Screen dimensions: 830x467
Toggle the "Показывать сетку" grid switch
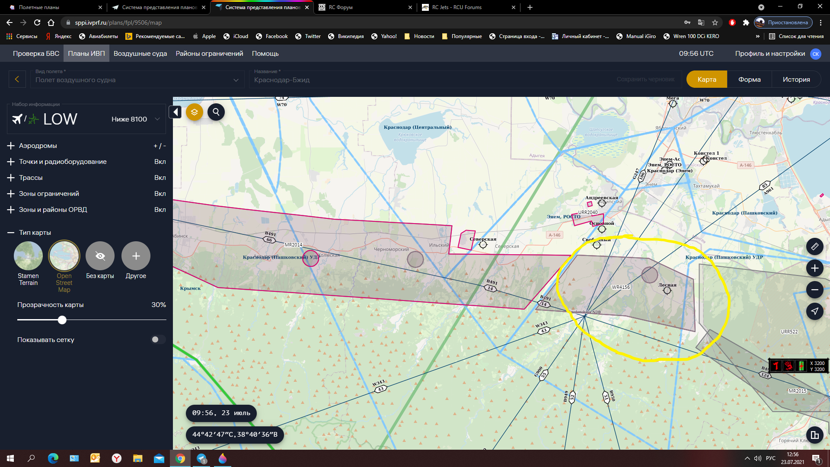click(x=158, y=339)
